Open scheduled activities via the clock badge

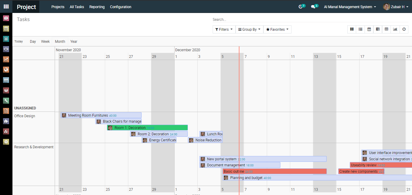pos(301,6)
